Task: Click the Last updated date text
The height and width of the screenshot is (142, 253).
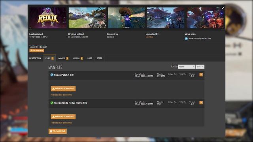Action: (x=38, y=37)
